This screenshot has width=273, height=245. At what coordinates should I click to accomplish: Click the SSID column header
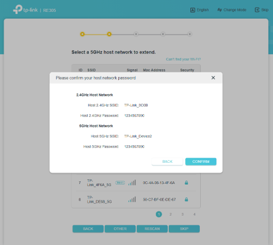(92, 70)
